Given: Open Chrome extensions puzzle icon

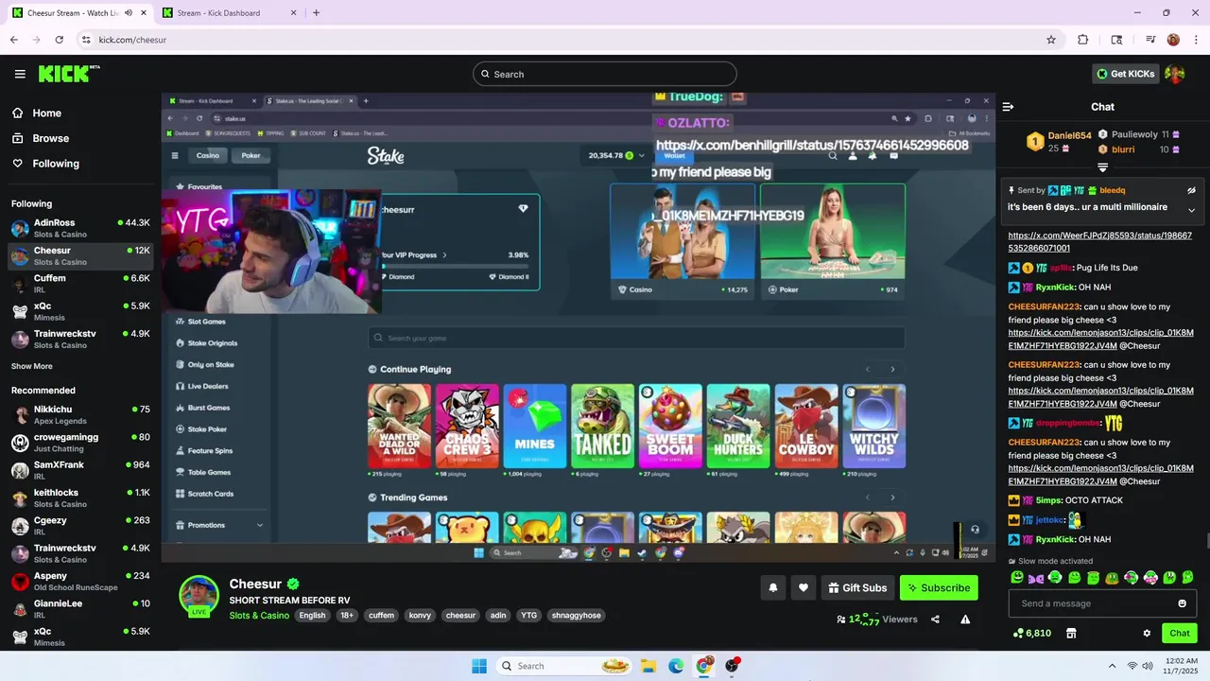Looking at the screenshot, I should (1083, 40).
